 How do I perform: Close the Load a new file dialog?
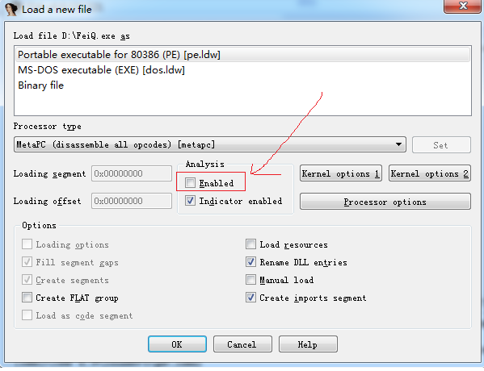463,6
